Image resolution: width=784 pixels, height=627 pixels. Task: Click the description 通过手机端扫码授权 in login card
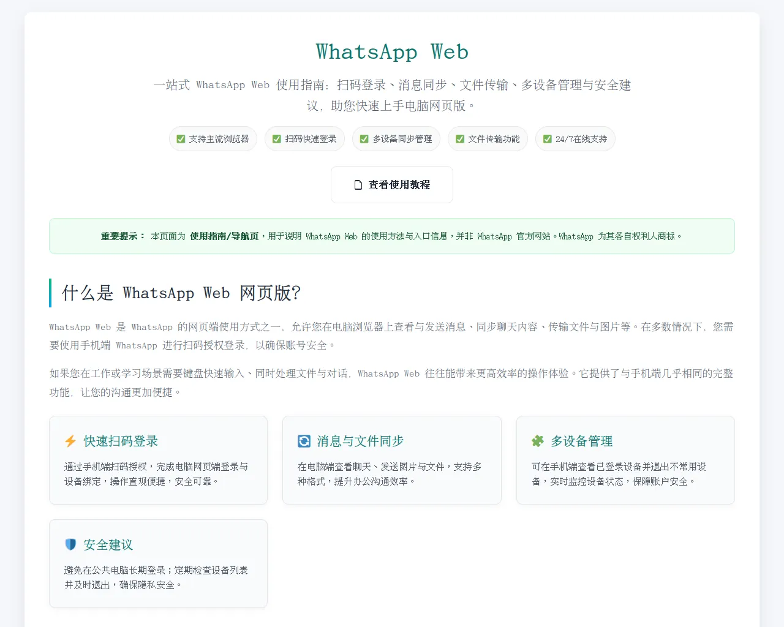156,474
